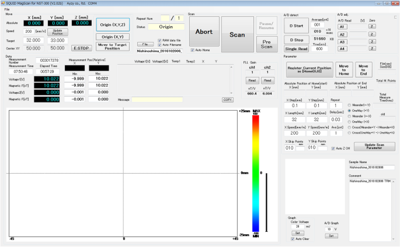The height and width of the screenshot is (247, 400).
Task: Click the Color Voltage mV input field
Action: tap(298, 227)
